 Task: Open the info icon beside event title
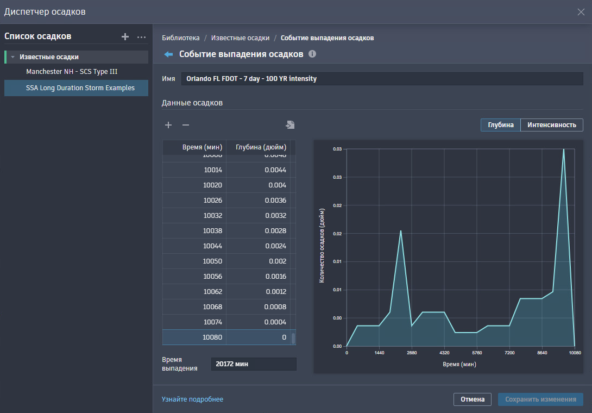(312, 54)
